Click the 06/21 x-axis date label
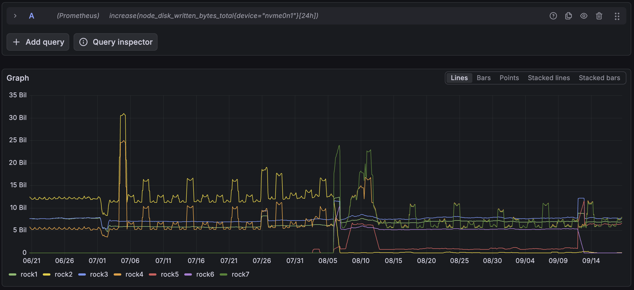This screenshot has height=290, width=634. [x=32, y=261]
